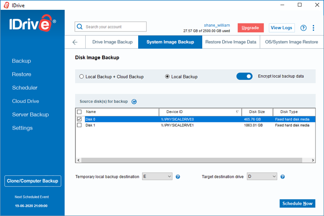Open help for target destination drive
Viewport: 324px width, 216px height.
click(x=282, y=177)
